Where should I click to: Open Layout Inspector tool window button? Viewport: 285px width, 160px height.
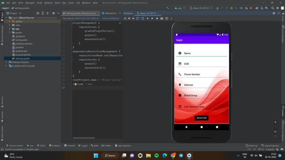coord(270,146)
